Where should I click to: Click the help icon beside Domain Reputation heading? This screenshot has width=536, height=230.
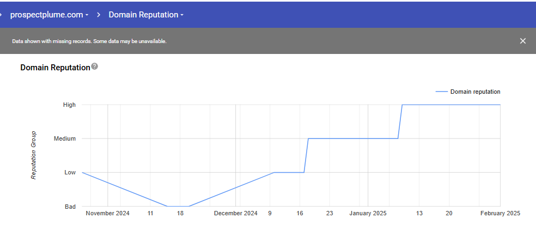pos(95,66)
